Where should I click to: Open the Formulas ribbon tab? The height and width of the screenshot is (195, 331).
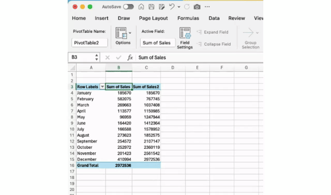(188, 18)
